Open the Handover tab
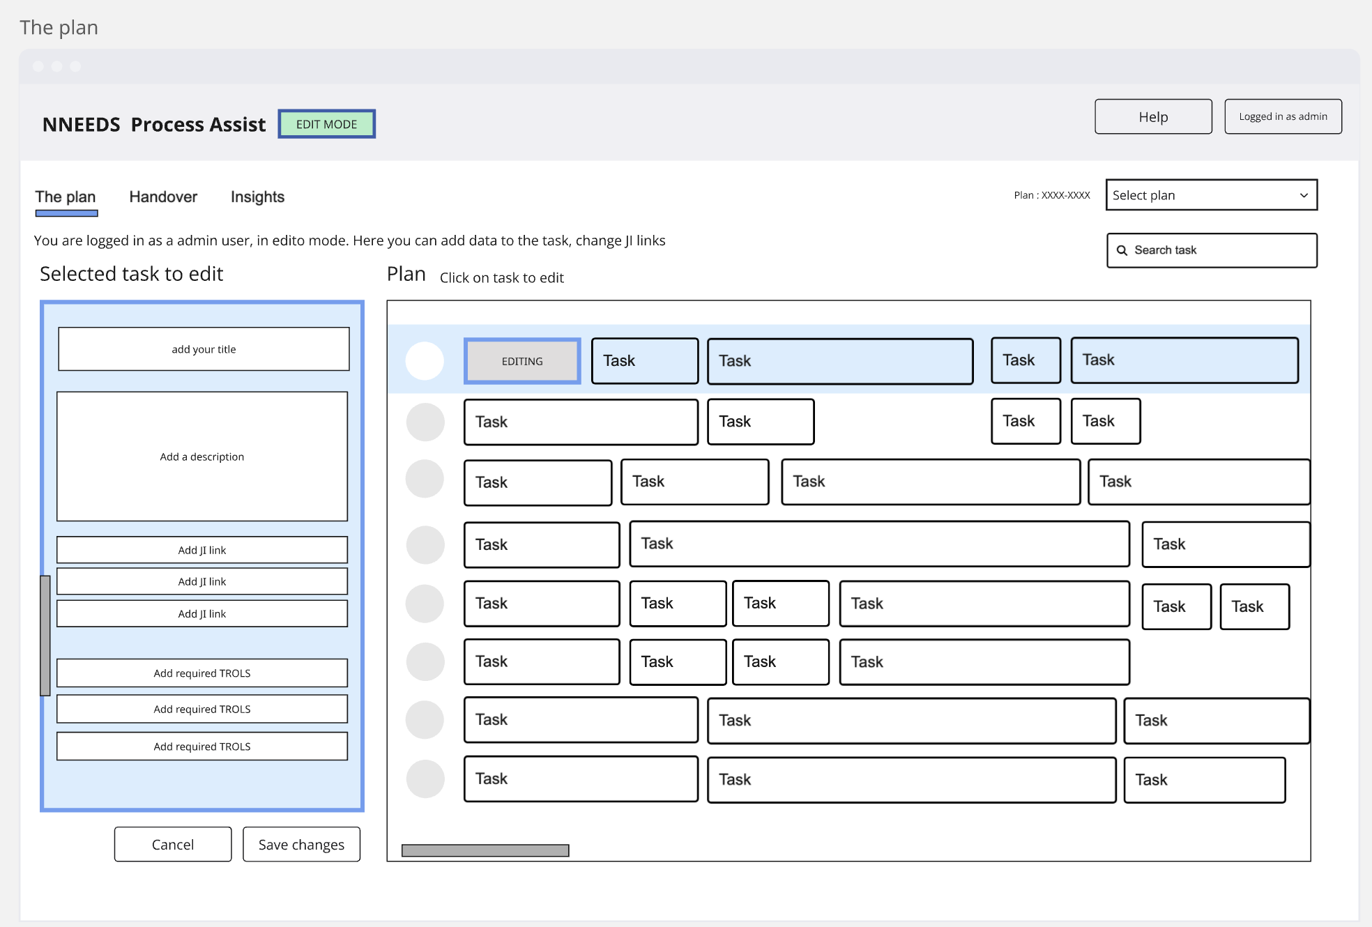 pos(163,197)
